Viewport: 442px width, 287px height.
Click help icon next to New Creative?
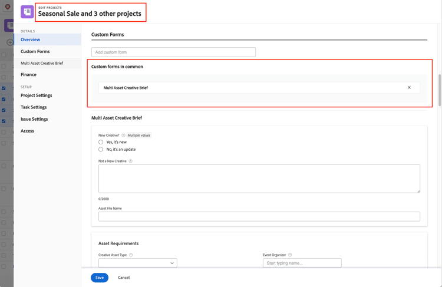pos(123,135)
